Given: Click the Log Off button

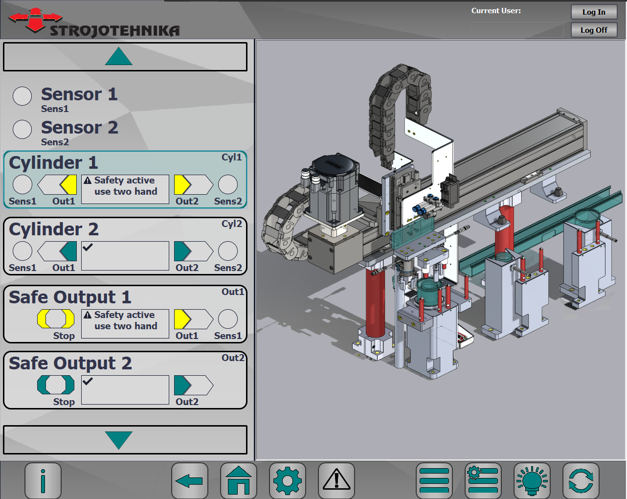Looking at the screenshot, I should (594, 30).
